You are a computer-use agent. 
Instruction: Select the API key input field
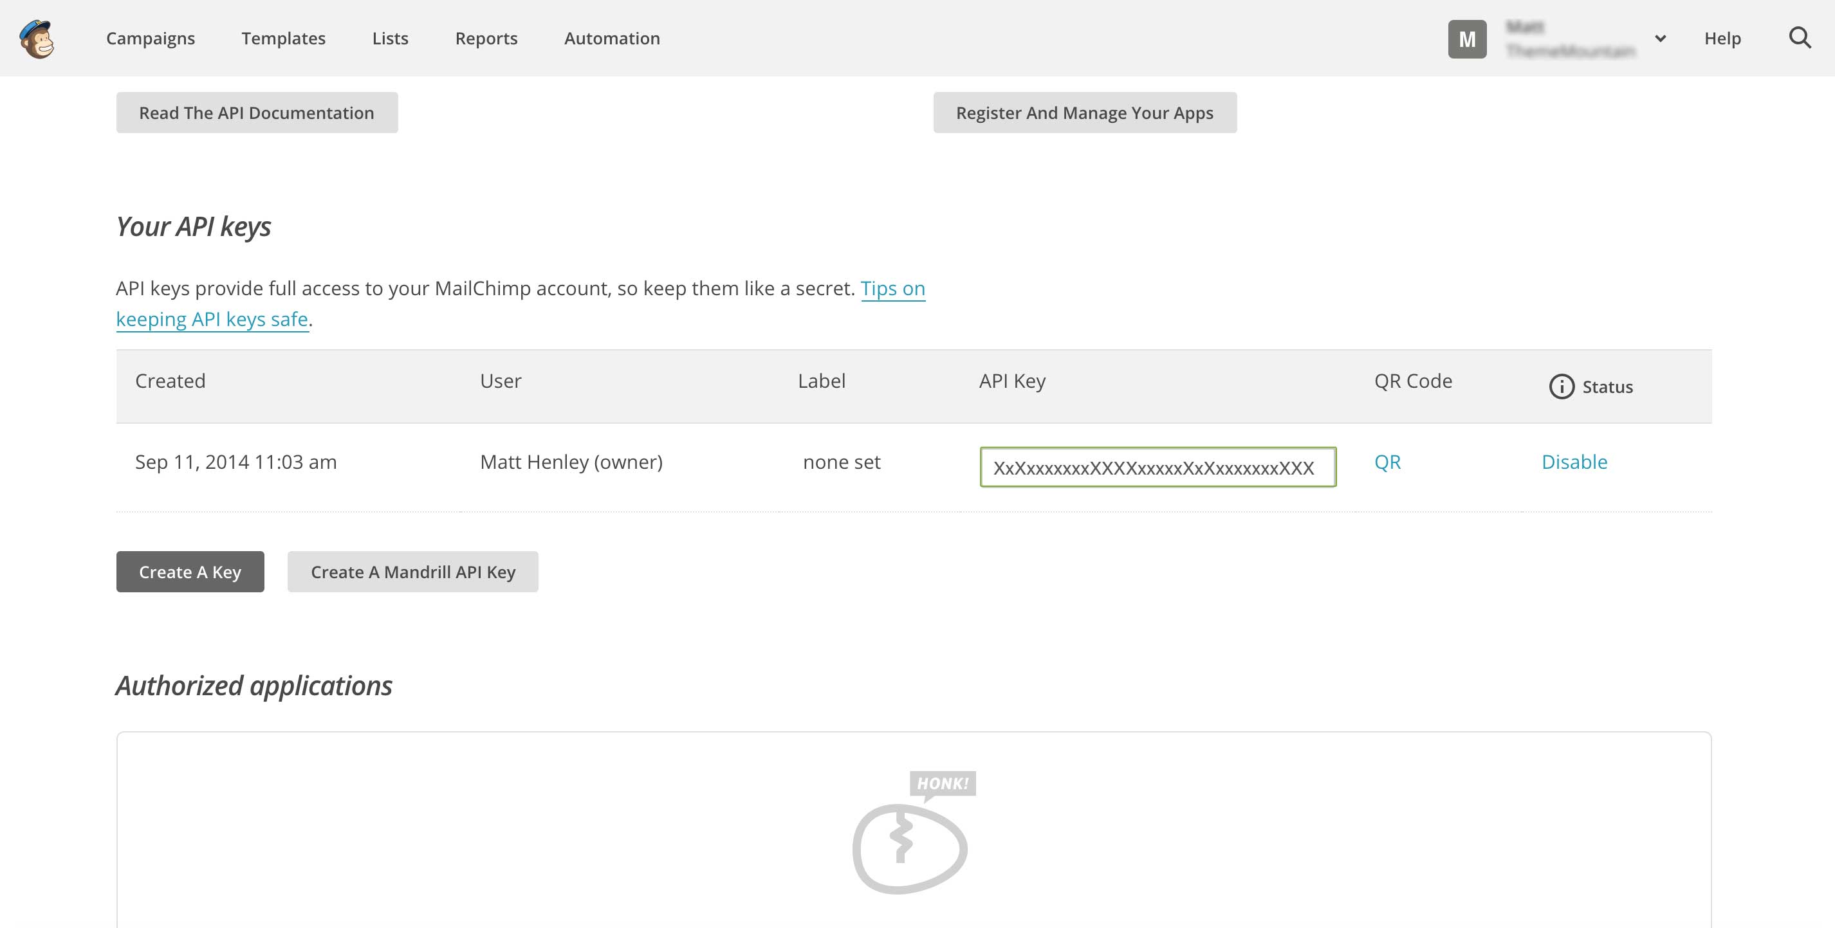tap(1157, 467)
